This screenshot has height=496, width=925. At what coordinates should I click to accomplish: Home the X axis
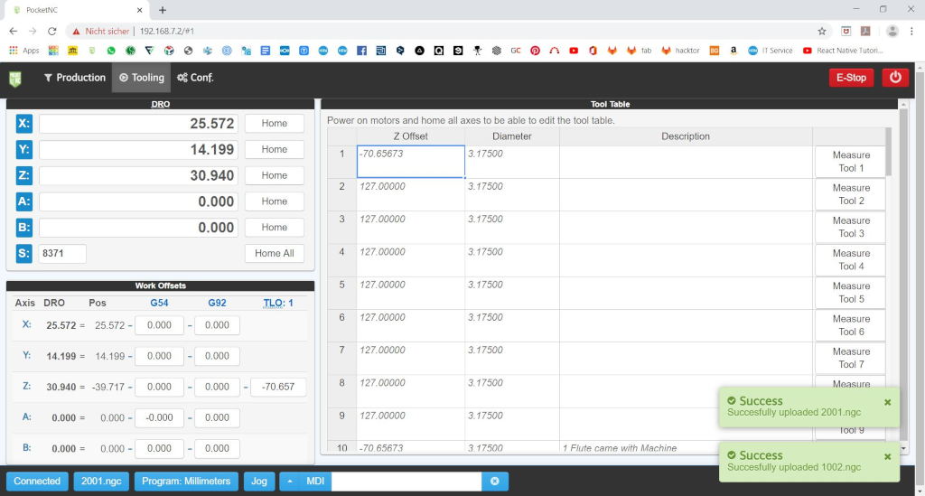(x=275, y=123)
